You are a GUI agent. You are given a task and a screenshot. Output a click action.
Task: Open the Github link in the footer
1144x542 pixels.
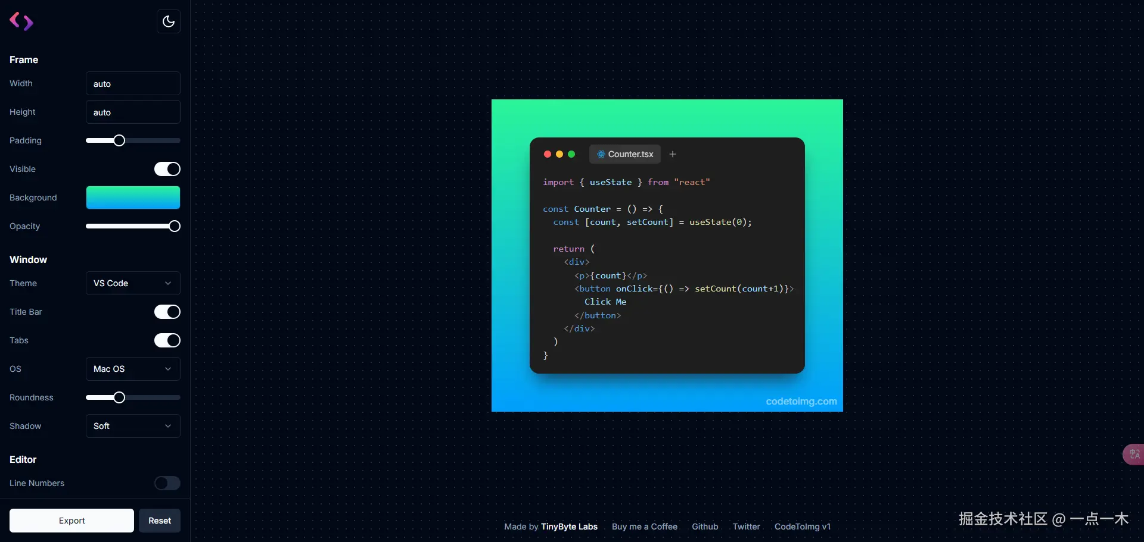pos(705,527)
